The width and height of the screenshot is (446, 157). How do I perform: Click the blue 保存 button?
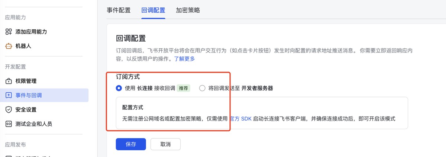tap(131, 144)
